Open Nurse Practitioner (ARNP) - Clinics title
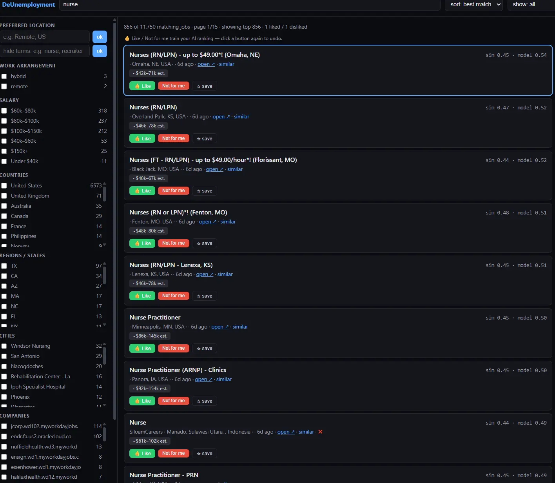Image resolution: width=555 pixels, height=483 pixels. 178,370
